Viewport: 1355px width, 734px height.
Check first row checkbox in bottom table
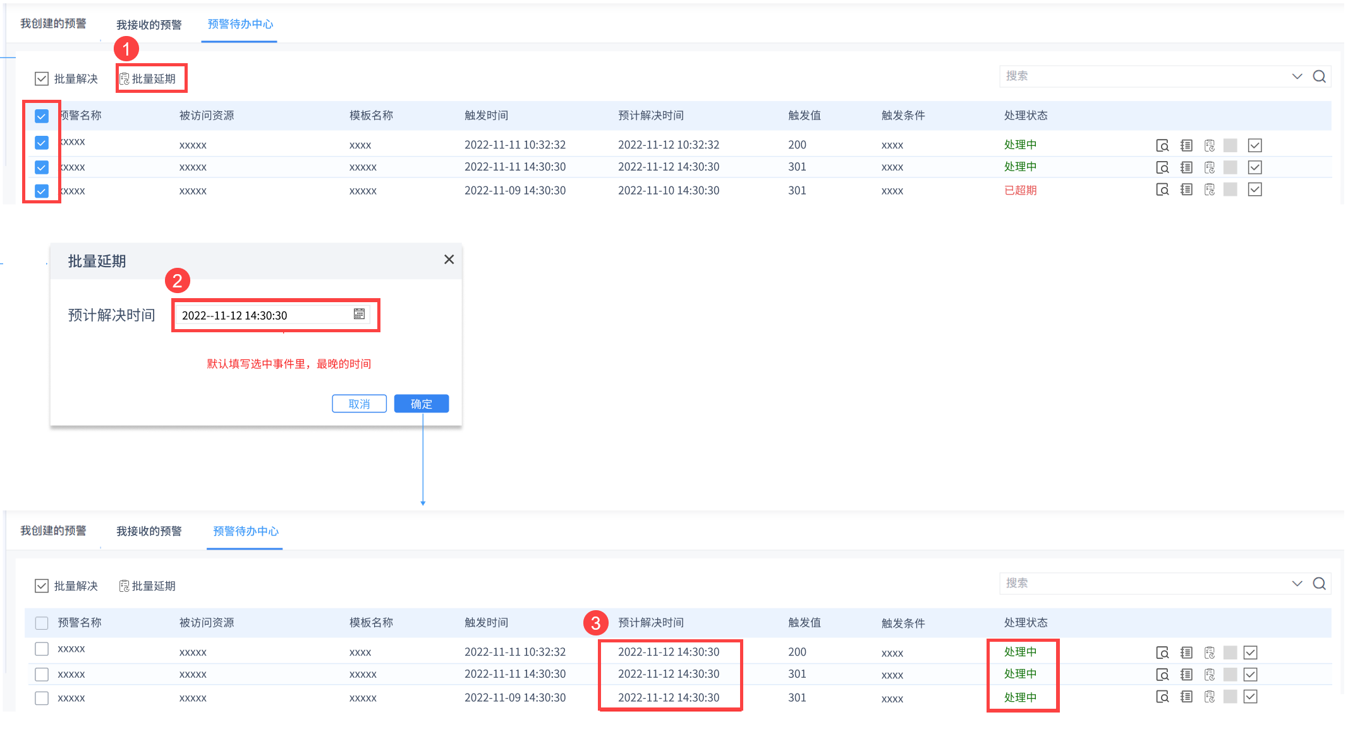[x=42, y=649]
